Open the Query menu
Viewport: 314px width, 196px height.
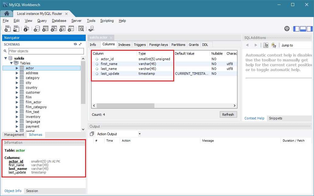point(42,21)
